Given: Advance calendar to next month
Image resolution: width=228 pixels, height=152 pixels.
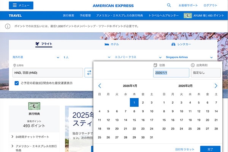Looking at the screenshot, I should pyautogui.click(x=216, y=86).
